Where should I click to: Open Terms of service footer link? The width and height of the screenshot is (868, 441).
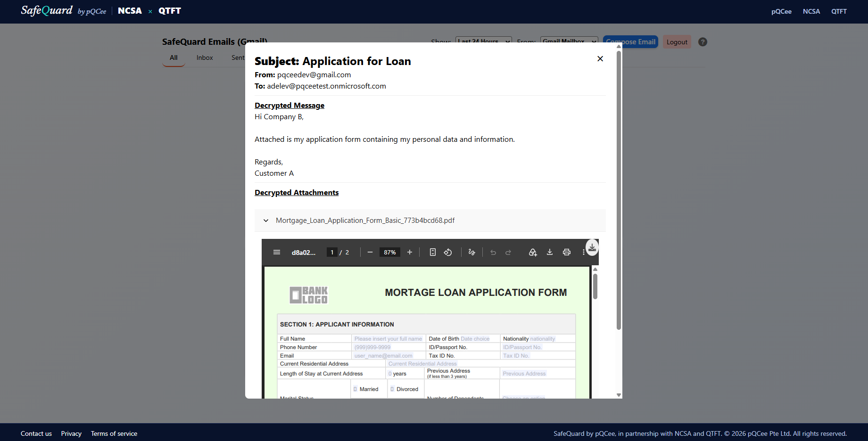pos(114,433)
